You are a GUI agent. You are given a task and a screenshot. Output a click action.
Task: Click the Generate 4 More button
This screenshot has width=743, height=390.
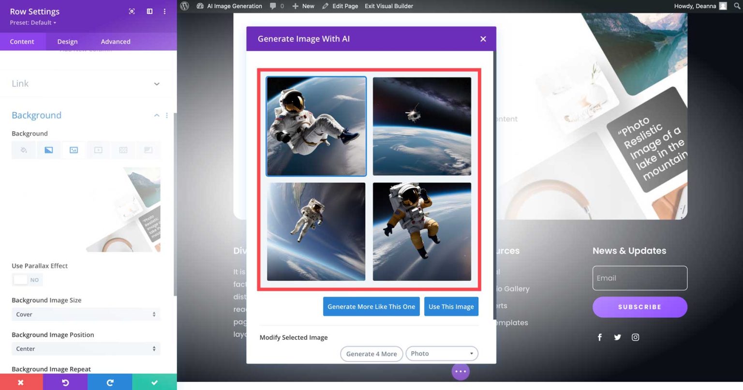coord(371,354)
